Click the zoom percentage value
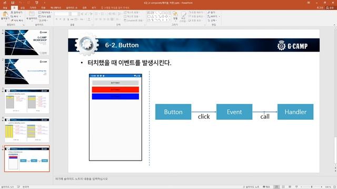Viewport: 337px width, 189px height. [328, 187]
